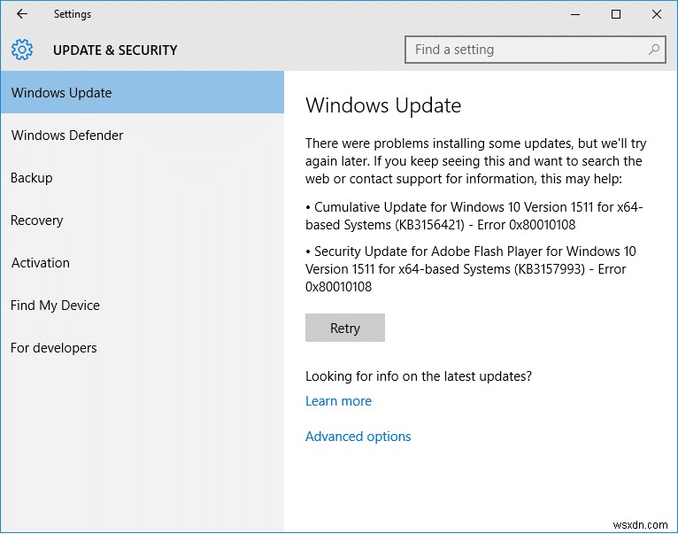
Task: Click the Update & Security gear icon
Action: click(x=22, y=50)
